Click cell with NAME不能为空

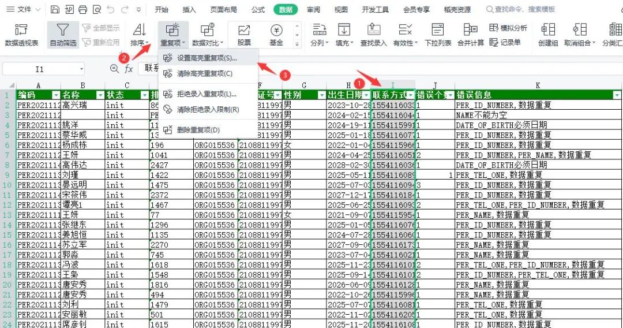point(538,115)
